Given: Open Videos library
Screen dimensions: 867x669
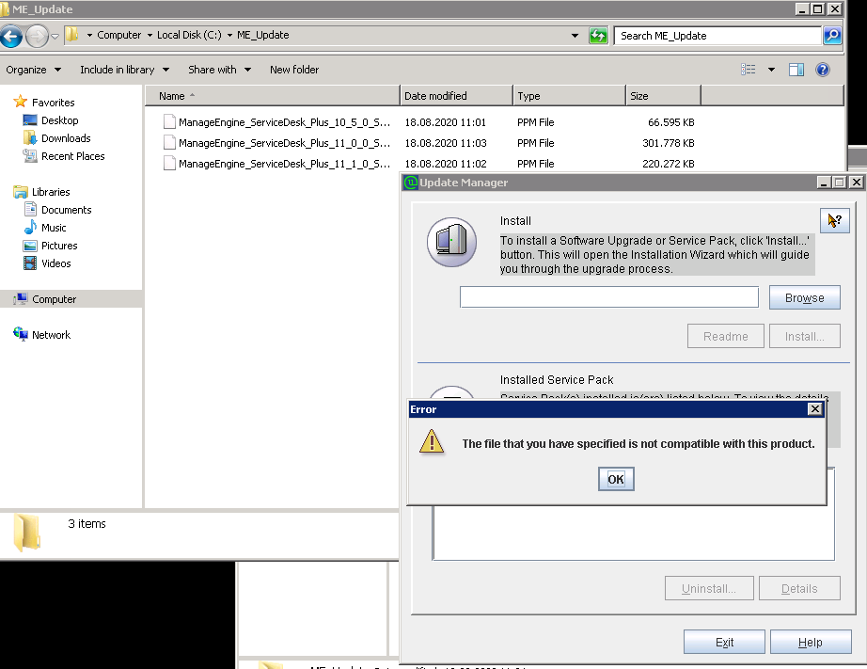Looking at the screenshot, I should click(x=55, y=263).
